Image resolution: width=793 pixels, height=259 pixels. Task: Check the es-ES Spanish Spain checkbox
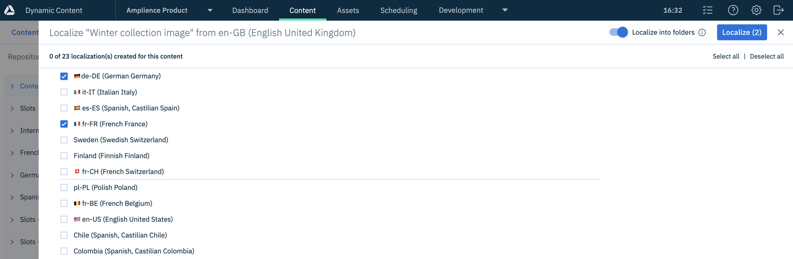pyautogui.click(x=64, y=108)
